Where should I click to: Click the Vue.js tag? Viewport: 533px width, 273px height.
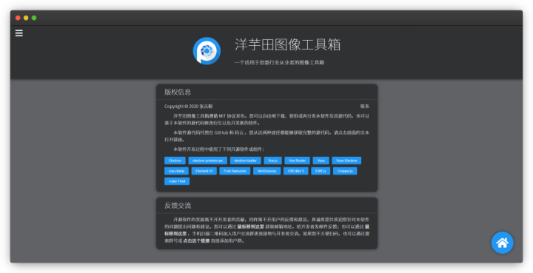[x=272, y=161]
